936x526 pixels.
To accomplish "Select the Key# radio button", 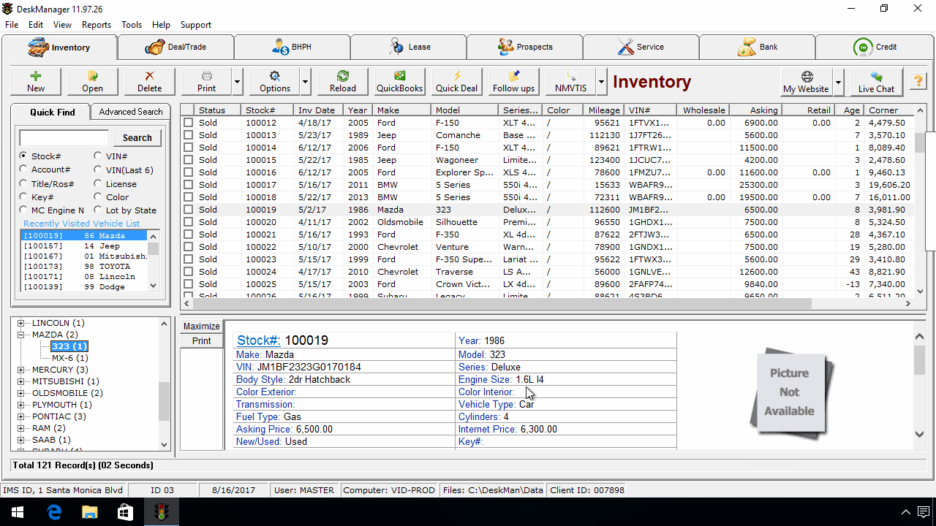I will [23, 197].
